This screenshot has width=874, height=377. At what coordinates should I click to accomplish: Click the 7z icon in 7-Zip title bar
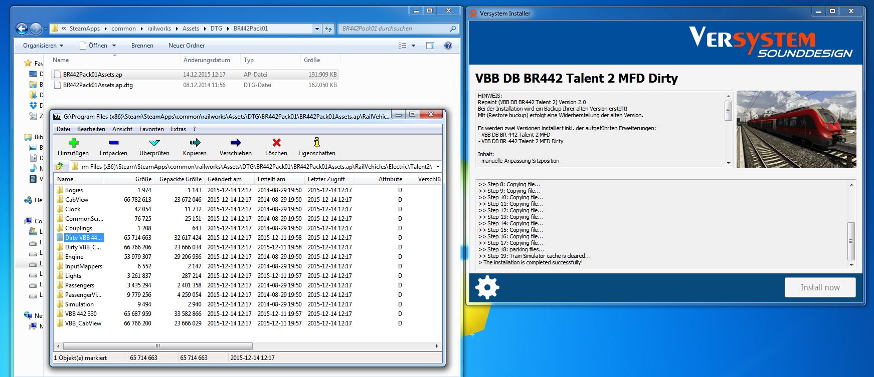coord(58,116)
